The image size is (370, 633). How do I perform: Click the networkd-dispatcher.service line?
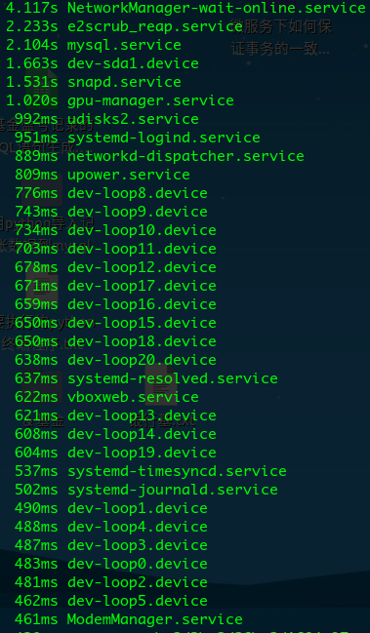coord(159,156)
